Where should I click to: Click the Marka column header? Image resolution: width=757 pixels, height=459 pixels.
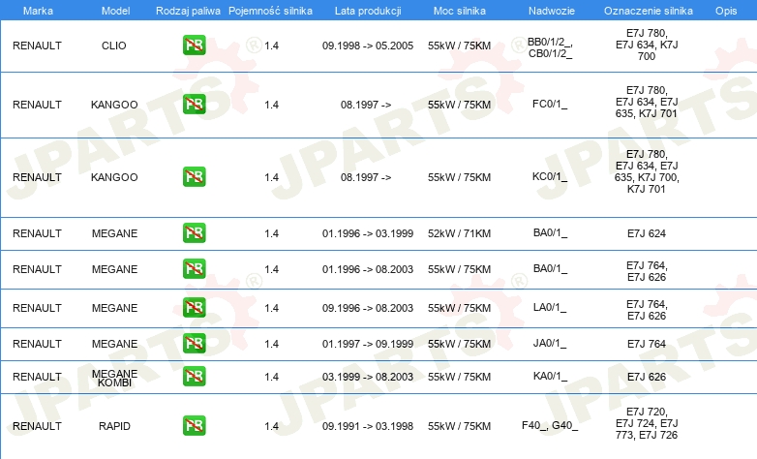38,11
